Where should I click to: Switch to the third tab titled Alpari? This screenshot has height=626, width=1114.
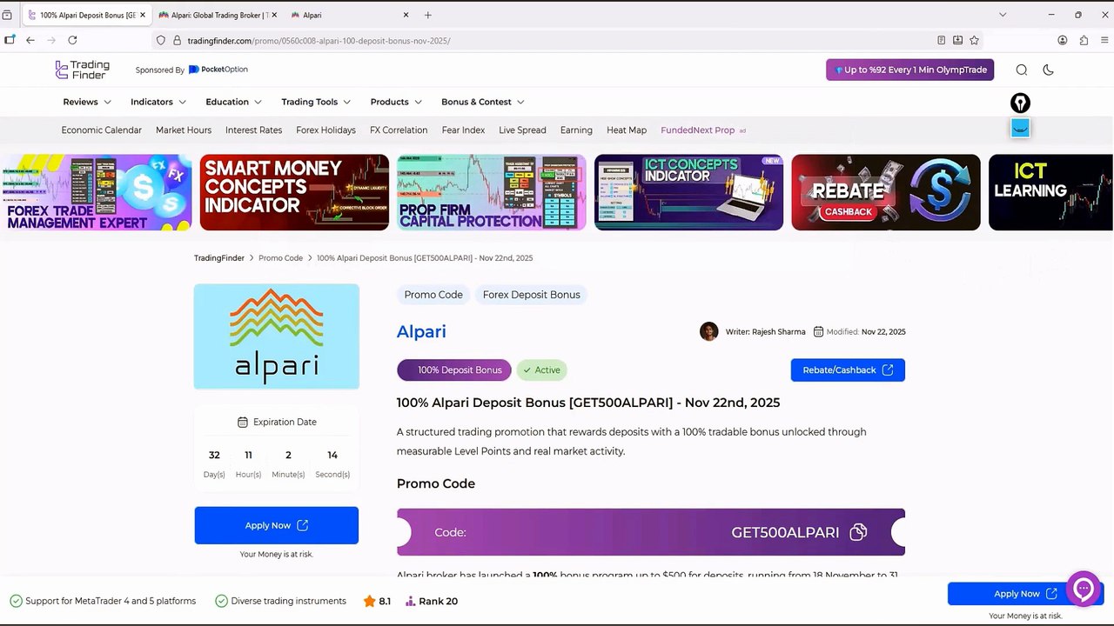click(x=349, y=15)
